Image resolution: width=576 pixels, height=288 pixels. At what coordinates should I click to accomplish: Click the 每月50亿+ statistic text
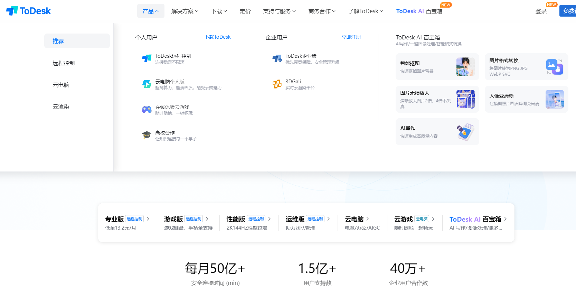(x=215, y=268)
